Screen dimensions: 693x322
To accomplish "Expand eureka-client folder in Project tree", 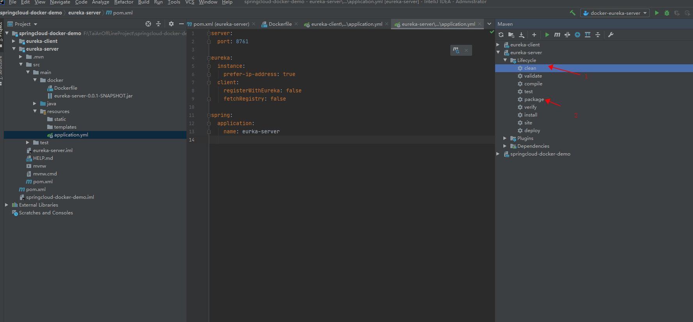I will (x=14, y=41).
